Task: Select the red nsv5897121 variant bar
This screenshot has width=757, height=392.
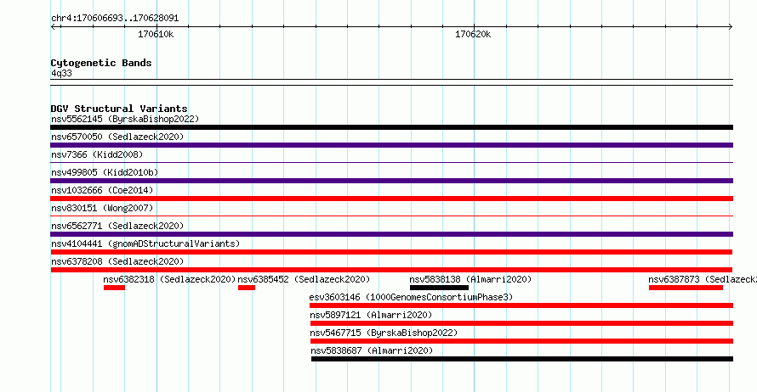Action: pos(521,323)
